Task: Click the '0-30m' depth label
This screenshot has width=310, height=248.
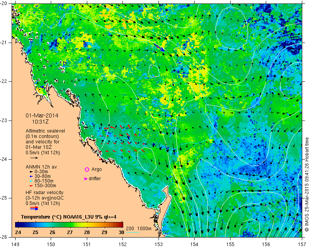Action: tap(41, 172)
